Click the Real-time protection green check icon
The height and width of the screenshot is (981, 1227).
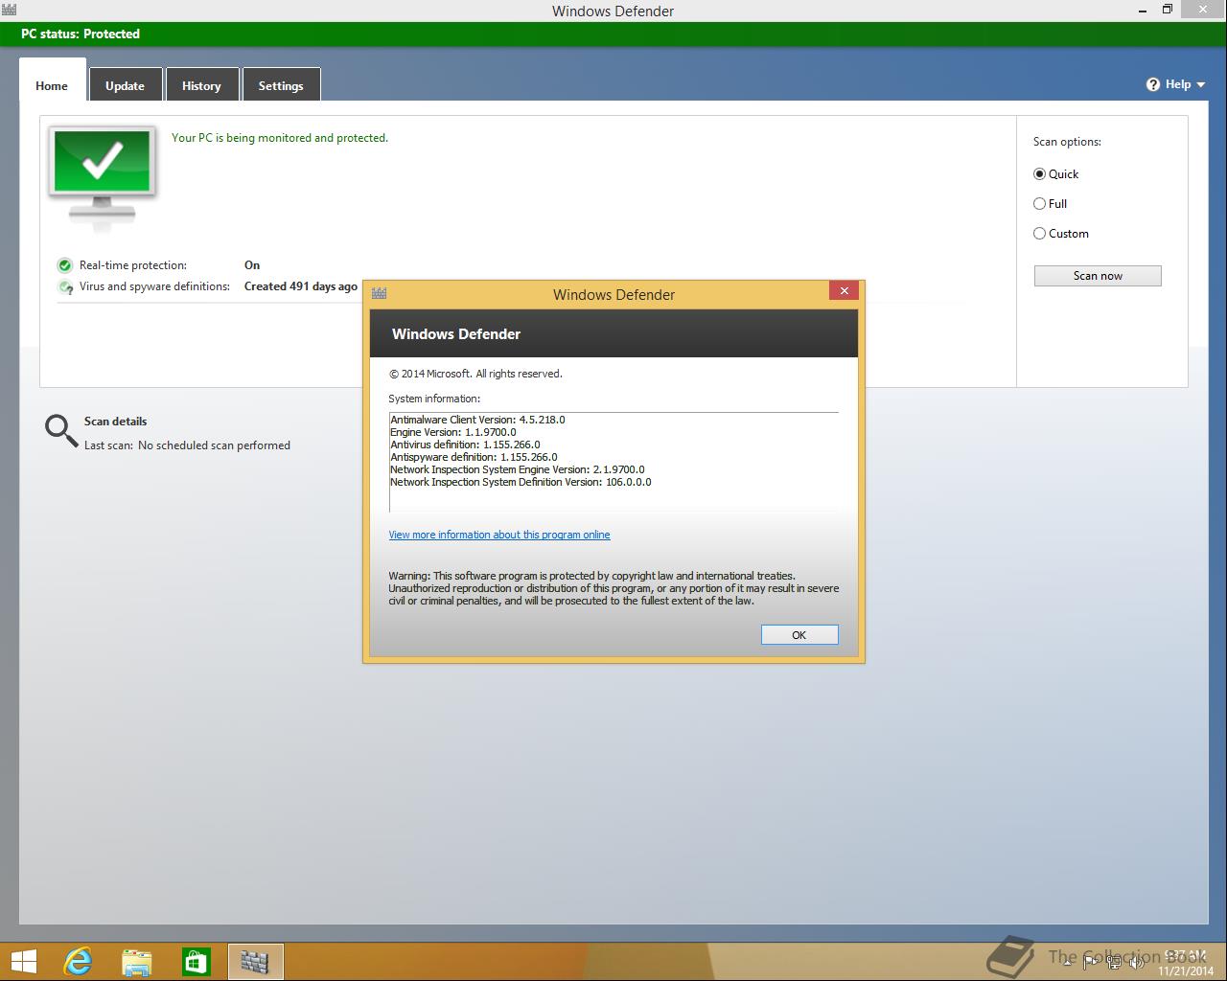(65, 265)
